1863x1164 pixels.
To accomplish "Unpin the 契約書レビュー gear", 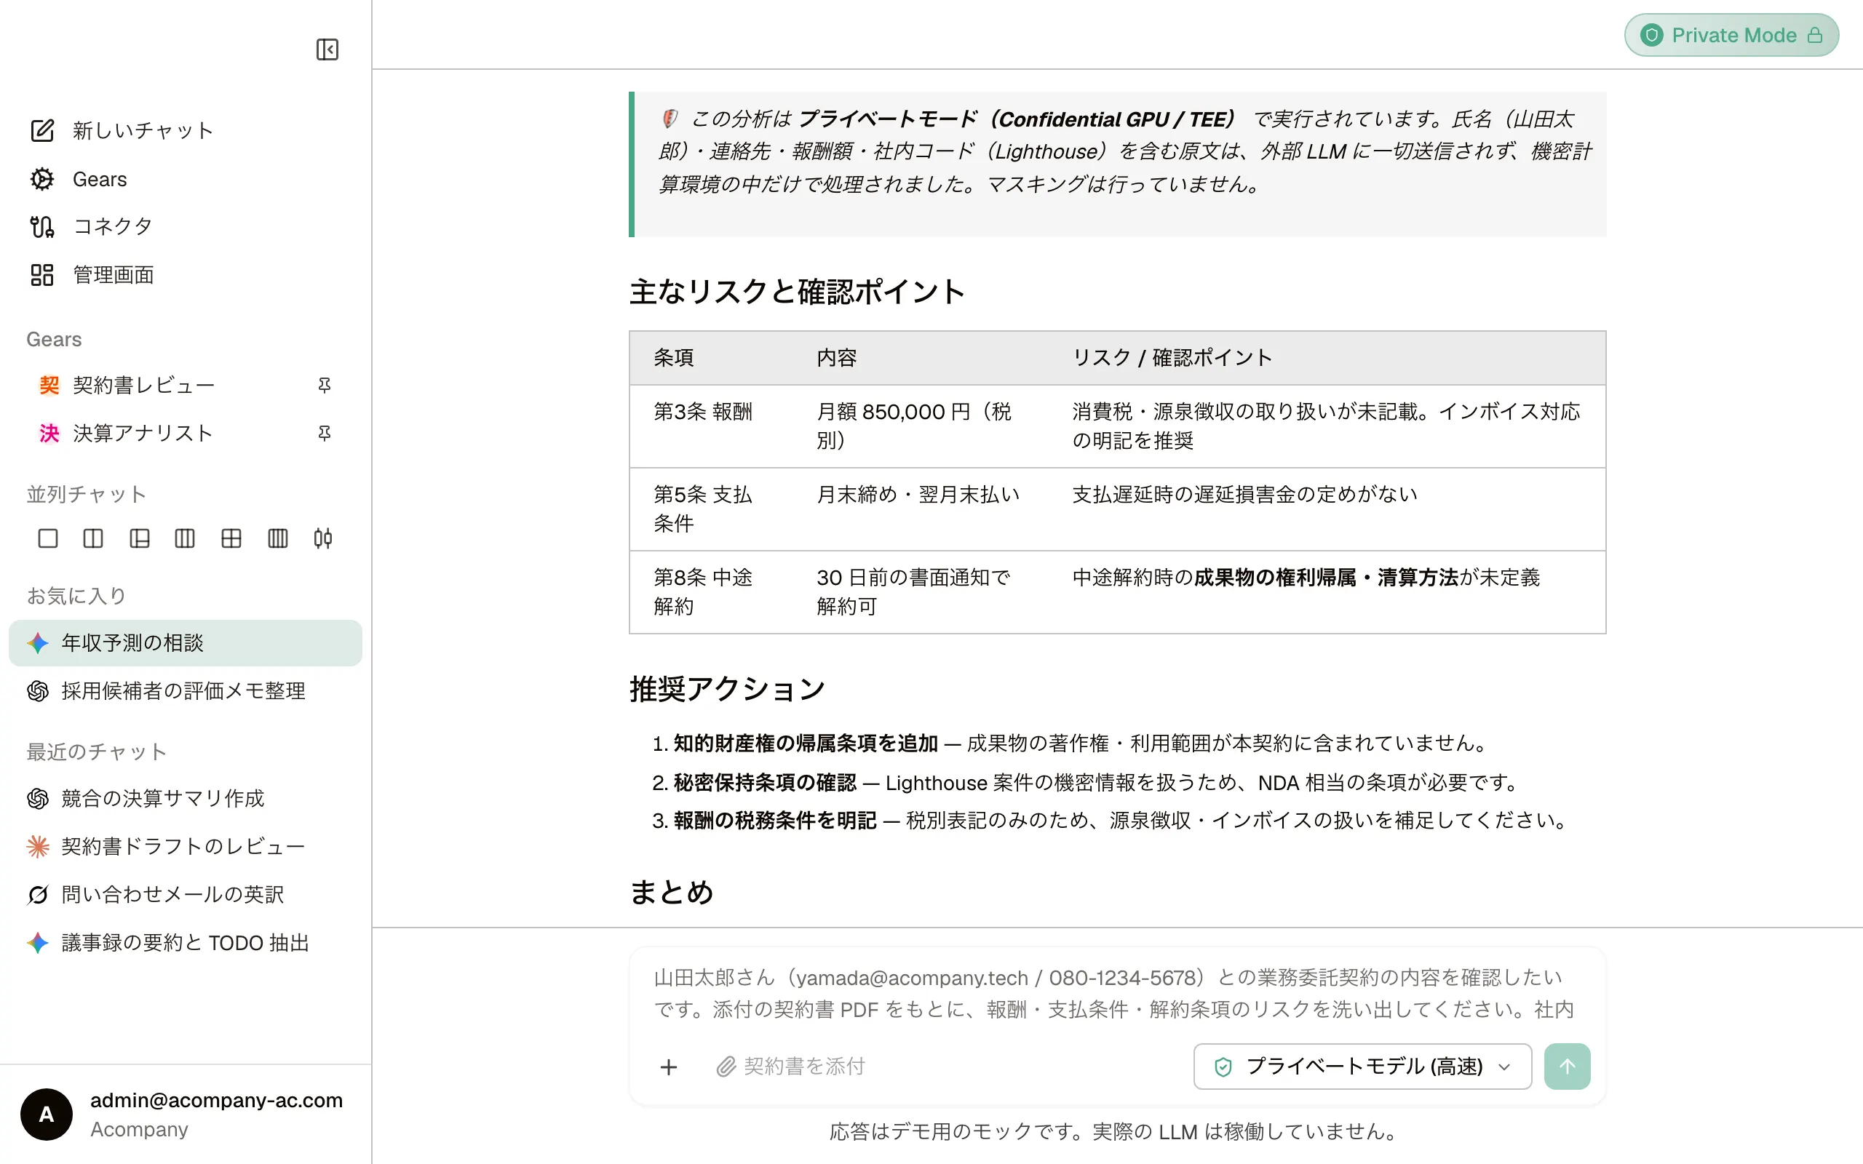I will [324, 385].
